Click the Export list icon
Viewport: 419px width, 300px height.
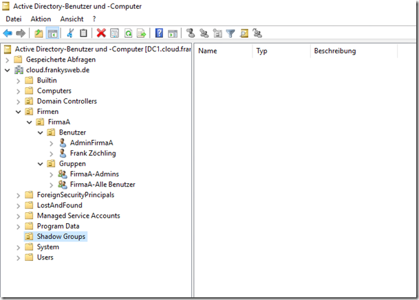coord(141,33)
